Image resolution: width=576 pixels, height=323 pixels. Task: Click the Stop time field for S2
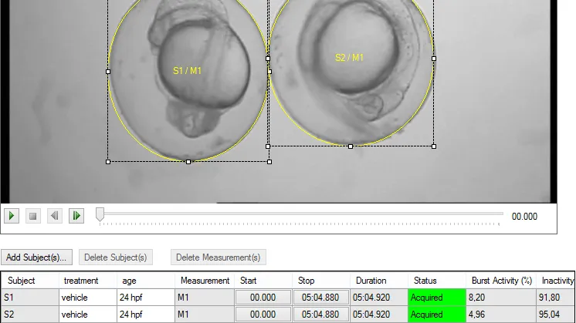(x=320, y=315)
